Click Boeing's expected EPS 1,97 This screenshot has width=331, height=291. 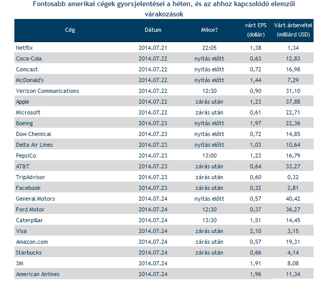256,123
